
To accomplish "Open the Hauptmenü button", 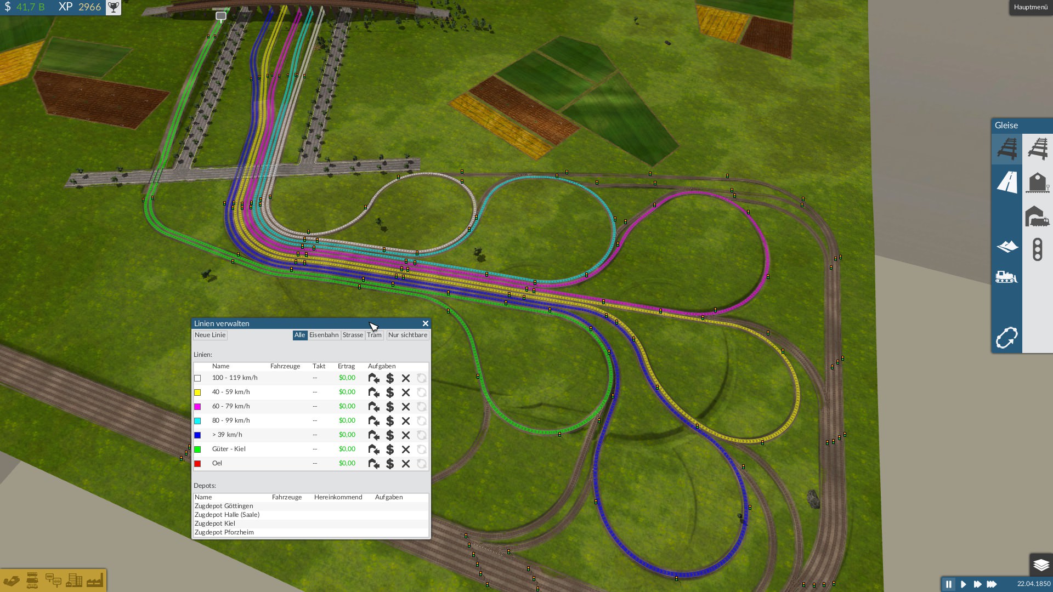I will [x=1031, y=7].
